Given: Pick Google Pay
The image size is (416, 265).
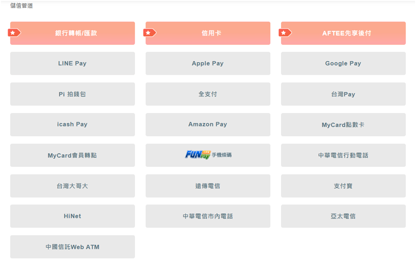Looking at the screenshot, I should 343,63.
